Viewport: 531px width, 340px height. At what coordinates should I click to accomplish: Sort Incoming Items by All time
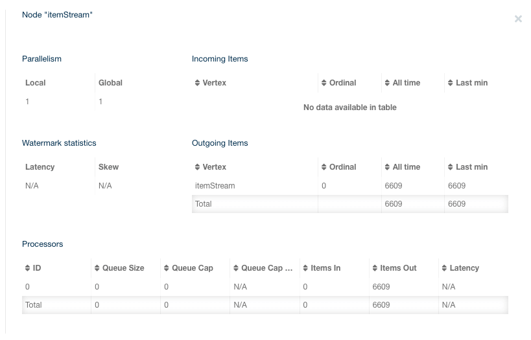(406, 83)
